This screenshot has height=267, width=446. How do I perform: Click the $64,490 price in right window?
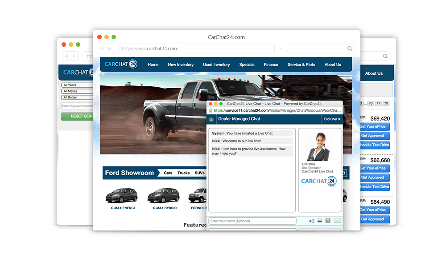380,202
